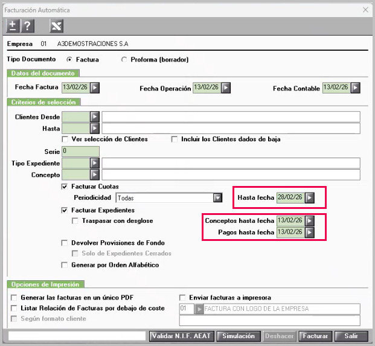Check Devolver Provisiones de Fondo
375x346 pixels.
point(65,243)
